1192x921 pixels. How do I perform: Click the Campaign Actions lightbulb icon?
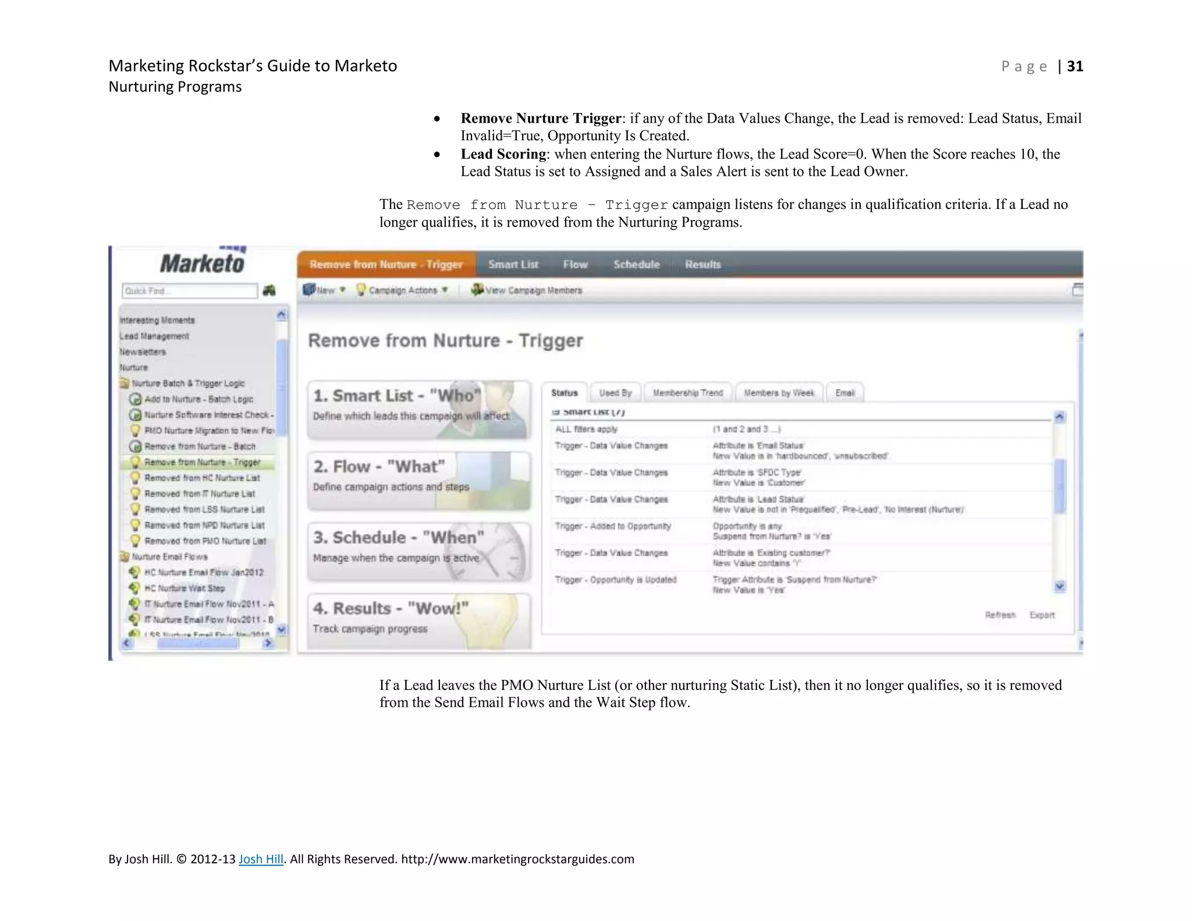(x=361, y=289)
